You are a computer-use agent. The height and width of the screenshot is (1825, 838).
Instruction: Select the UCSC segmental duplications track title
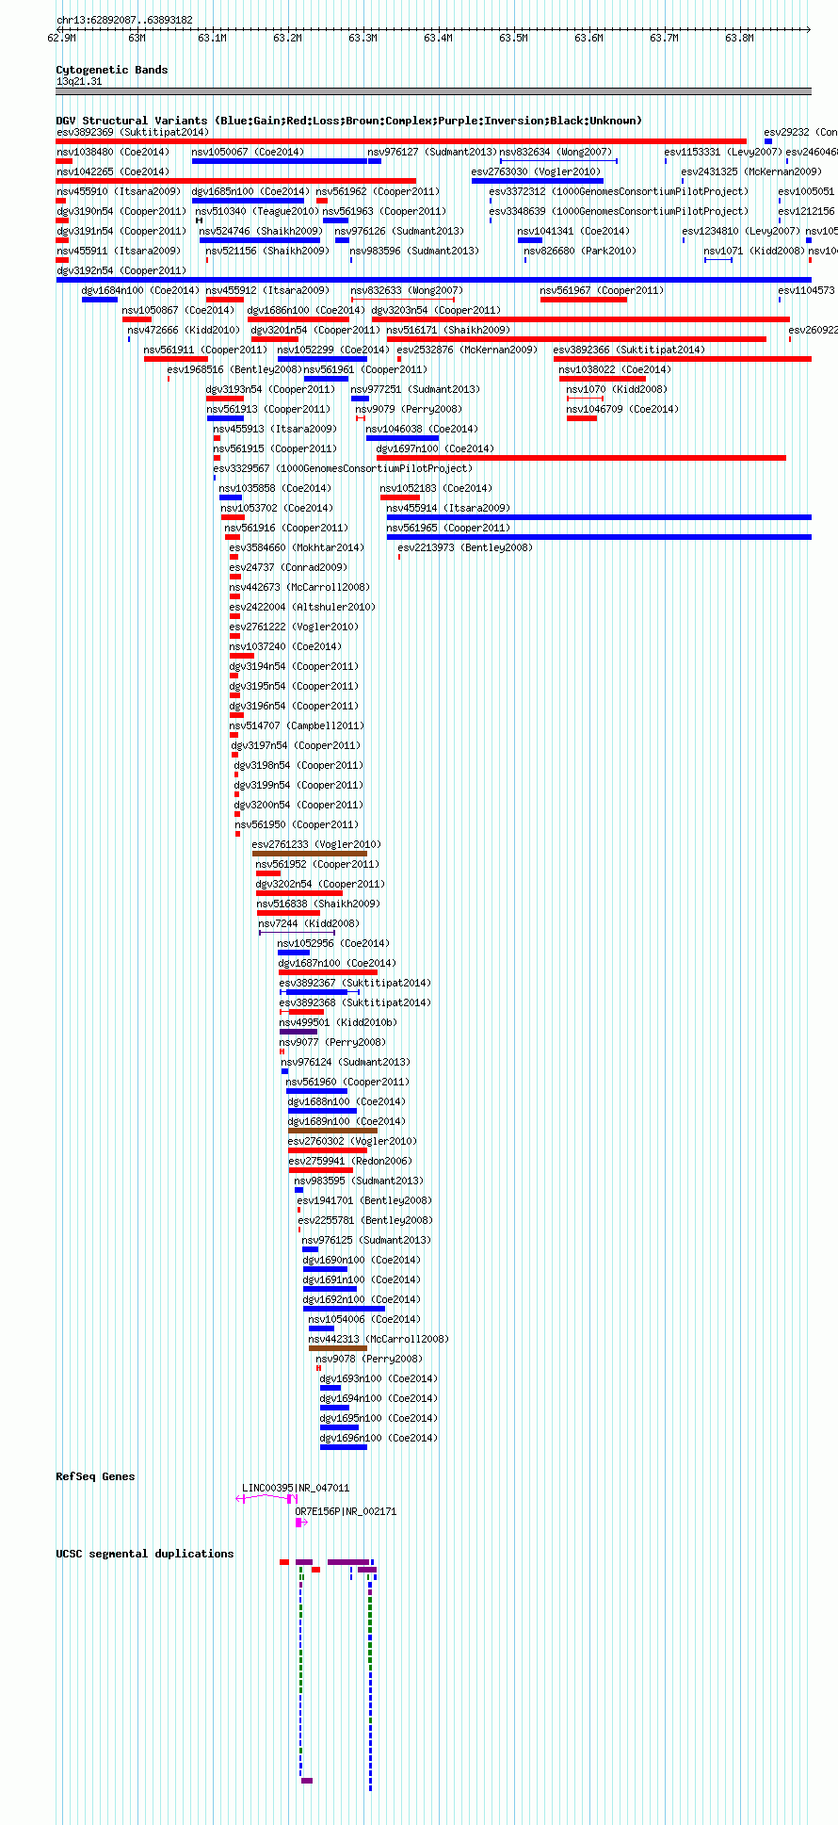[144, 1554]
